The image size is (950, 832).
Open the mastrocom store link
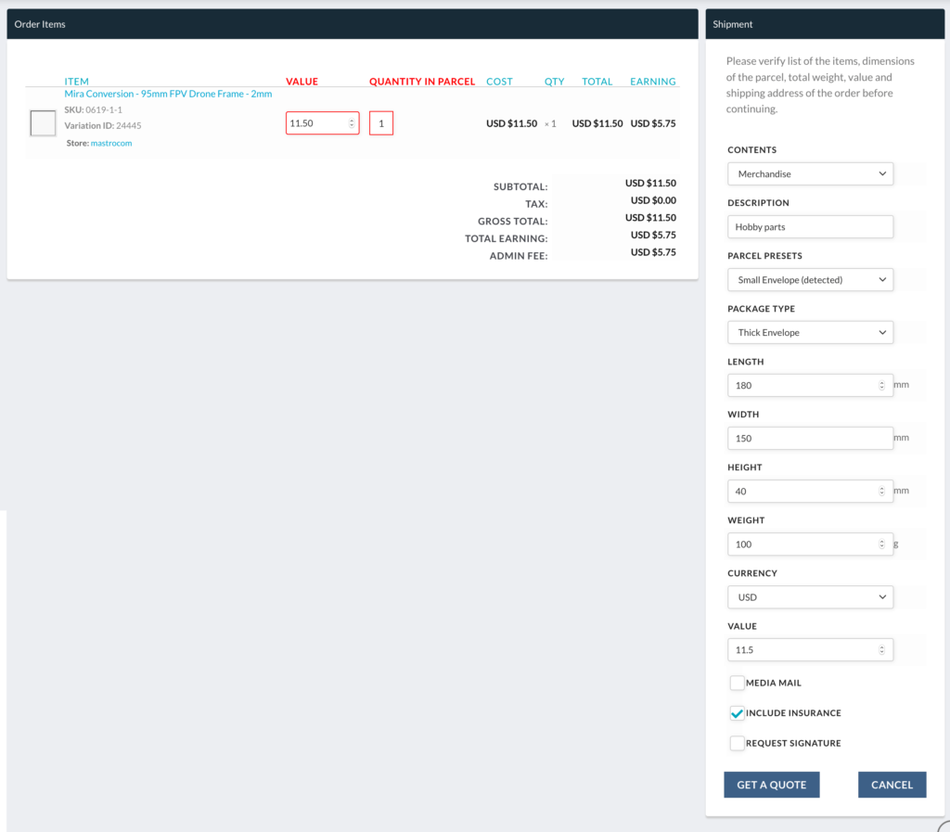[110, 143]
